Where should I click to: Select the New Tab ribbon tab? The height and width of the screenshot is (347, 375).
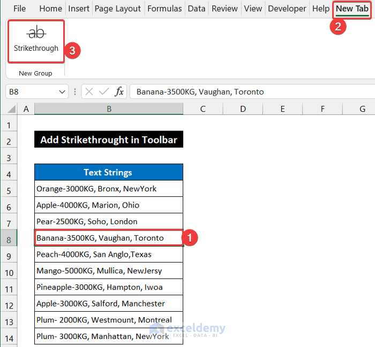352,9
